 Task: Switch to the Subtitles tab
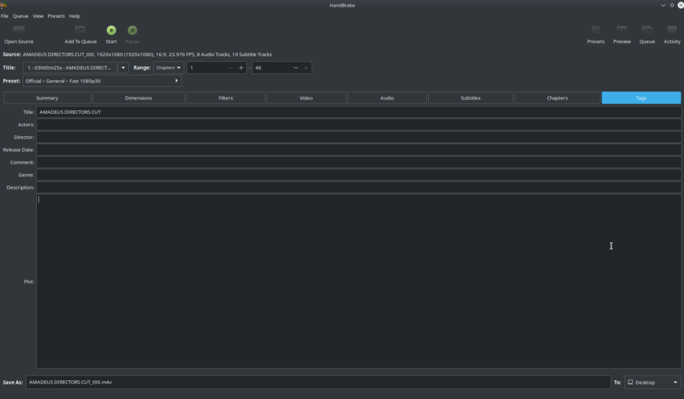tap(470, 98)
